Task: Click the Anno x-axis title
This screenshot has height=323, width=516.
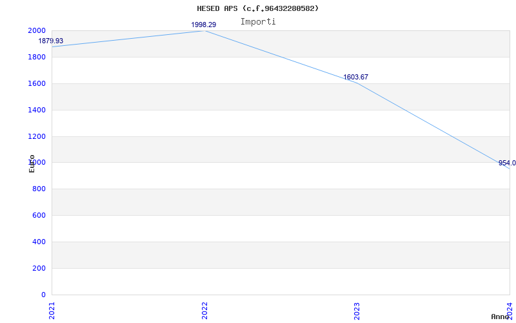Action: tap(501, 317)
